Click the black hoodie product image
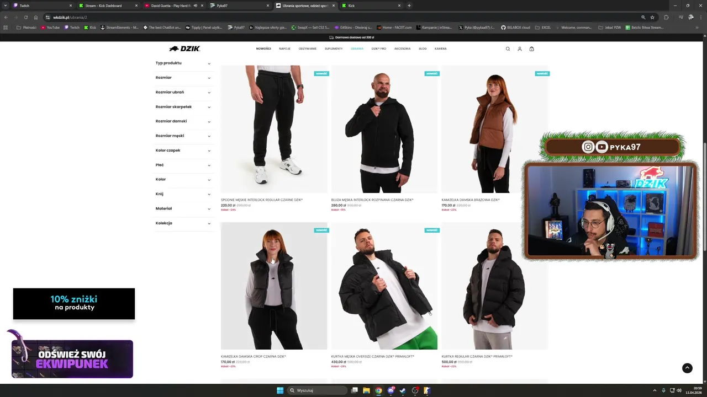Viewport: 707px width, 397px height. 384,130
